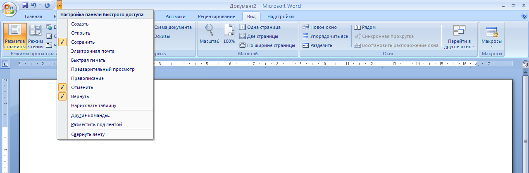Switch to the Рецензирование ribbon tab

217,16
